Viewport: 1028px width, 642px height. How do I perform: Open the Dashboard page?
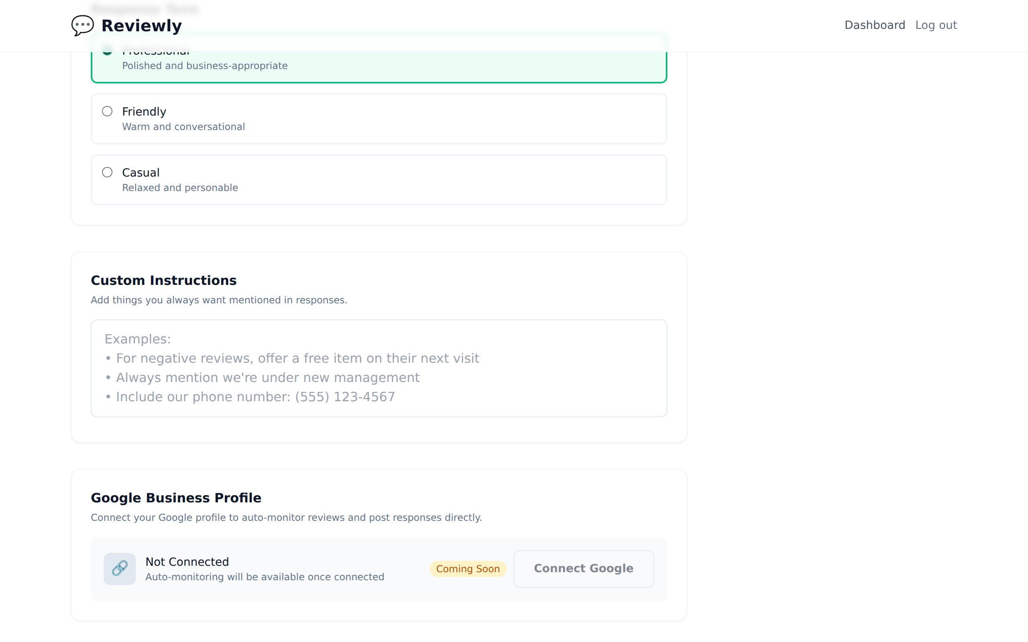875,25
